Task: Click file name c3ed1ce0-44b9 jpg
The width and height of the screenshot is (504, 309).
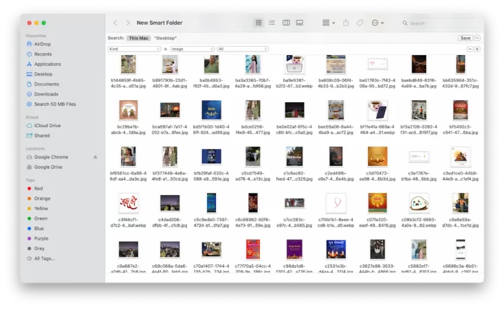Action: [x=460, y=176]
